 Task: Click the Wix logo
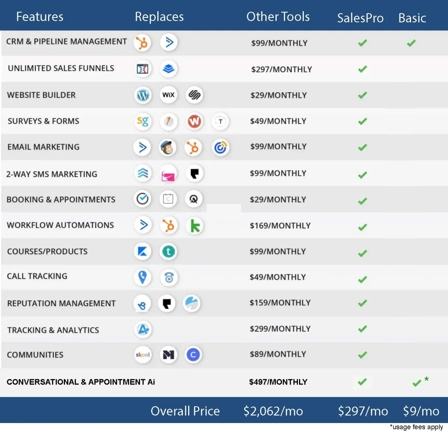coord(168,95)
